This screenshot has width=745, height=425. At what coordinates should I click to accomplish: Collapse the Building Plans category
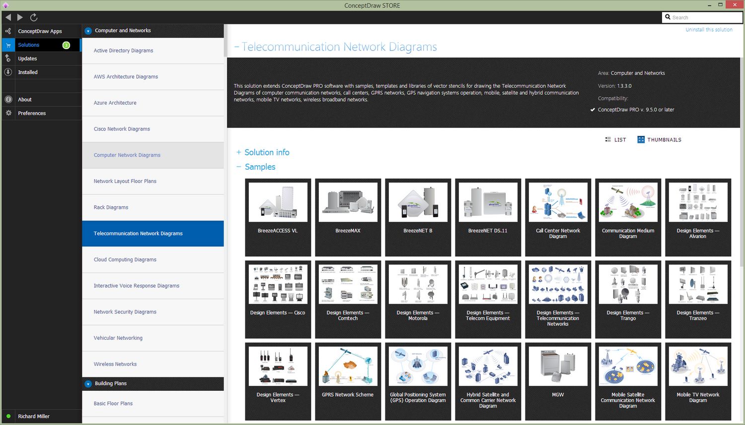click(88, 384)
